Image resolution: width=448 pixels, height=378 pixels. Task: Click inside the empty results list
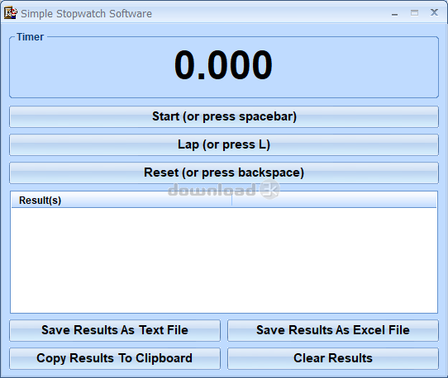click(x=224, y=260)
